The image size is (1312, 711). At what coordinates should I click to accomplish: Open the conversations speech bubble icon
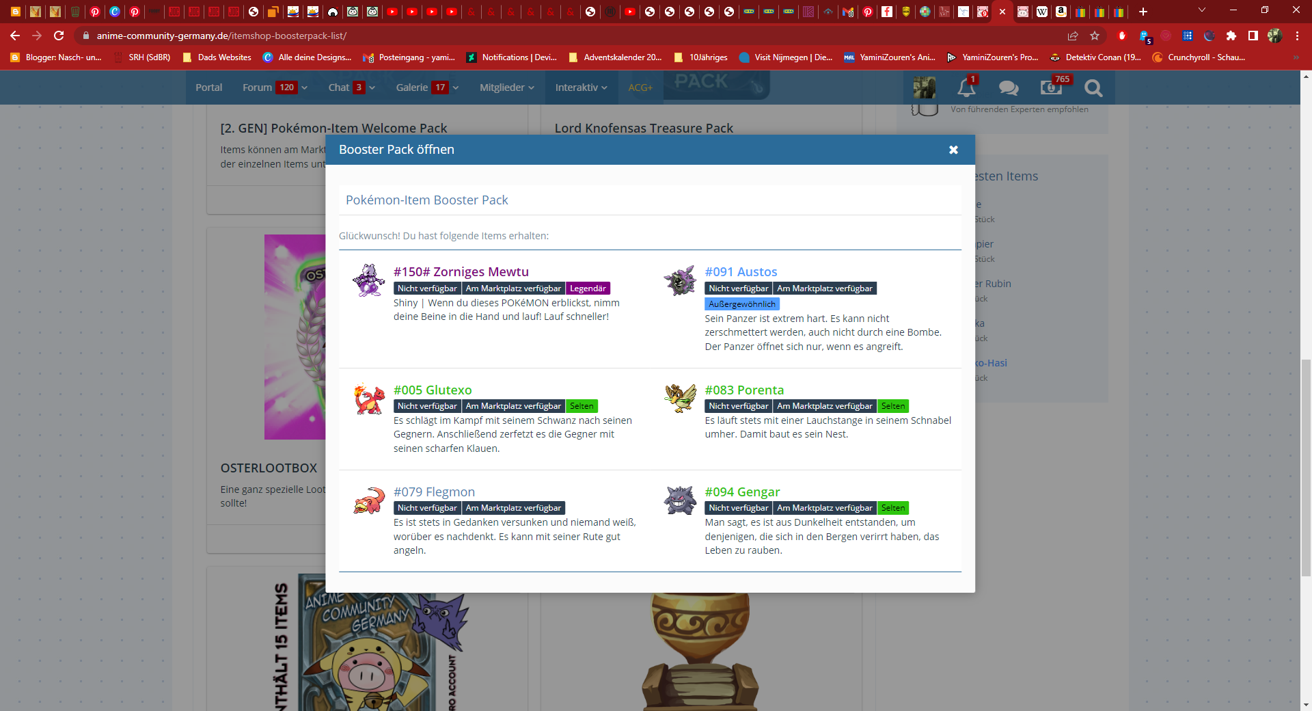coord(1008,88)
